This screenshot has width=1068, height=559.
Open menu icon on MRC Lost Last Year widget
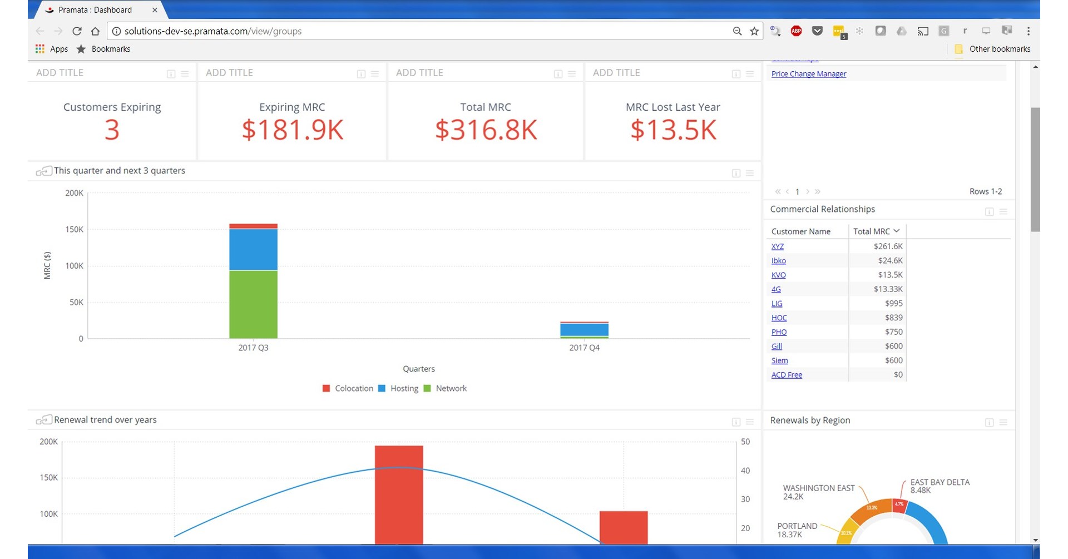pos(750,74)
